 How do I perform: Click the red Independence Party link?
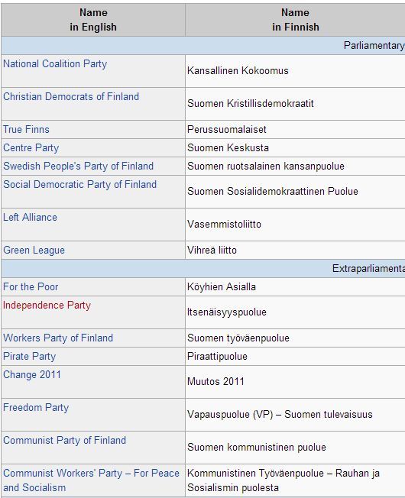47,306
